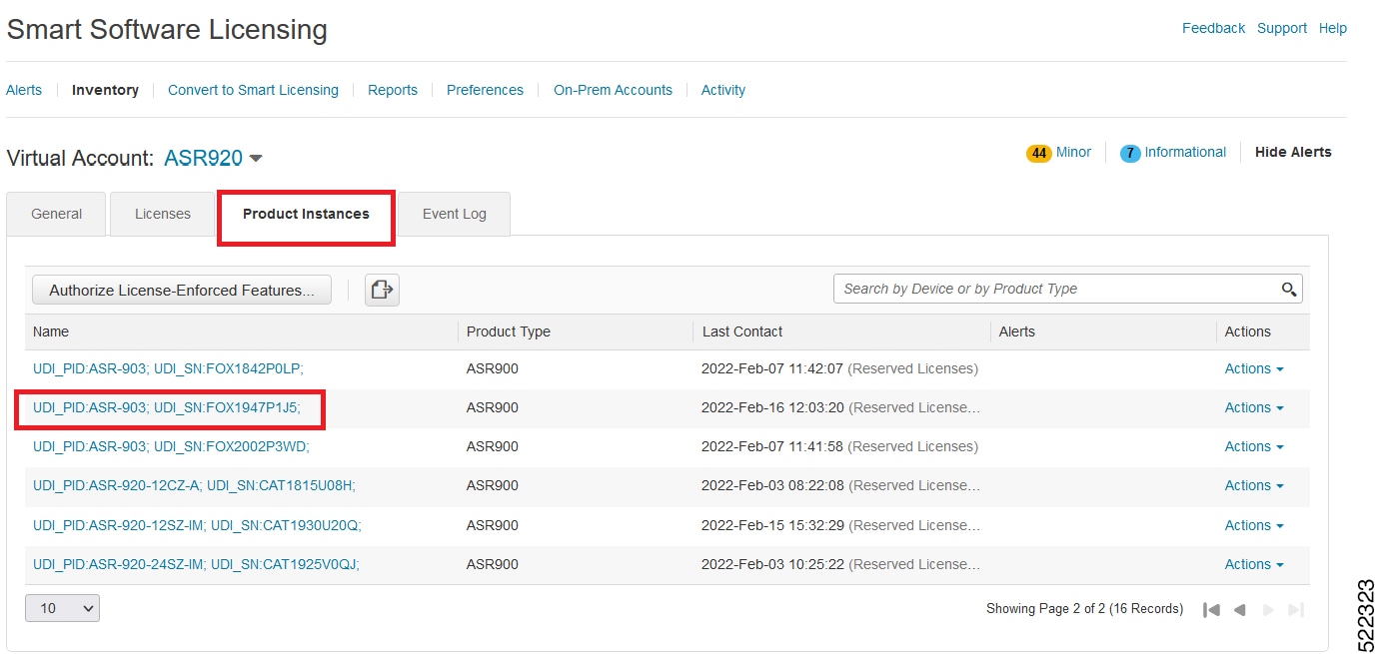Click last contact 2022-Feb-07 11:41:58
Image resolution: width=1376 pixels, height=654 pixels.
point(772,446)
